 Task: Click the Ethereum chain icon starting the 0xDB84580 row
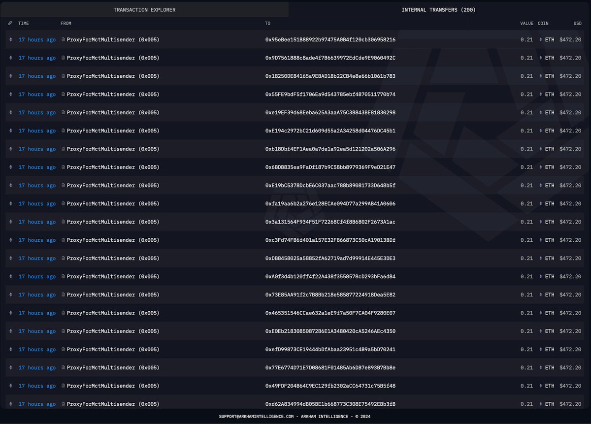[11, 259]
